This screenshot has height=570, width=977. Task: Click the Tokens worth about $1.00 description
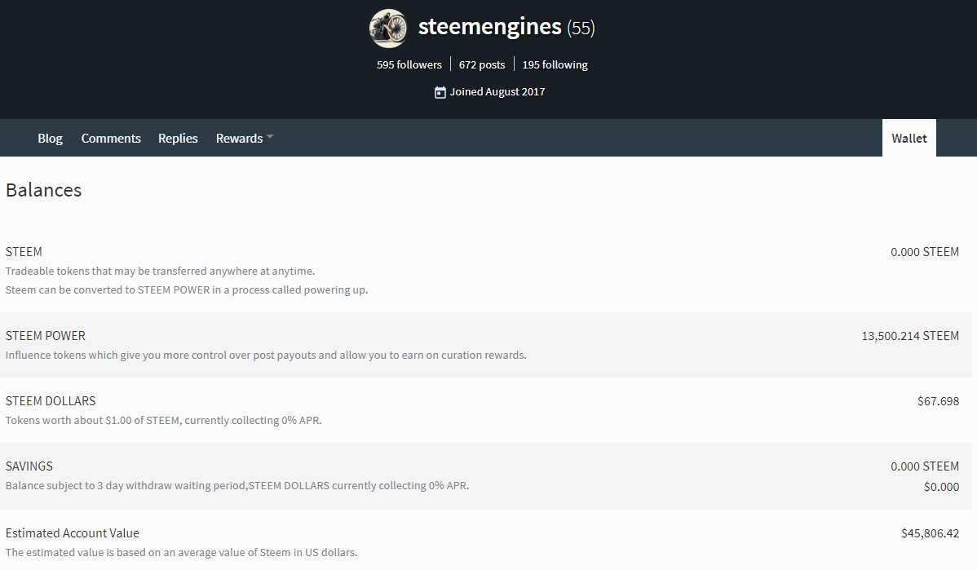[164, 421]
